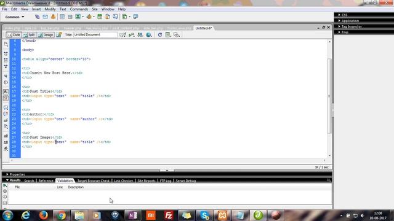The width and height of the screenshot is (394, 221).
Task: Open the No Browser Check Errors menu
Action: 123,35
